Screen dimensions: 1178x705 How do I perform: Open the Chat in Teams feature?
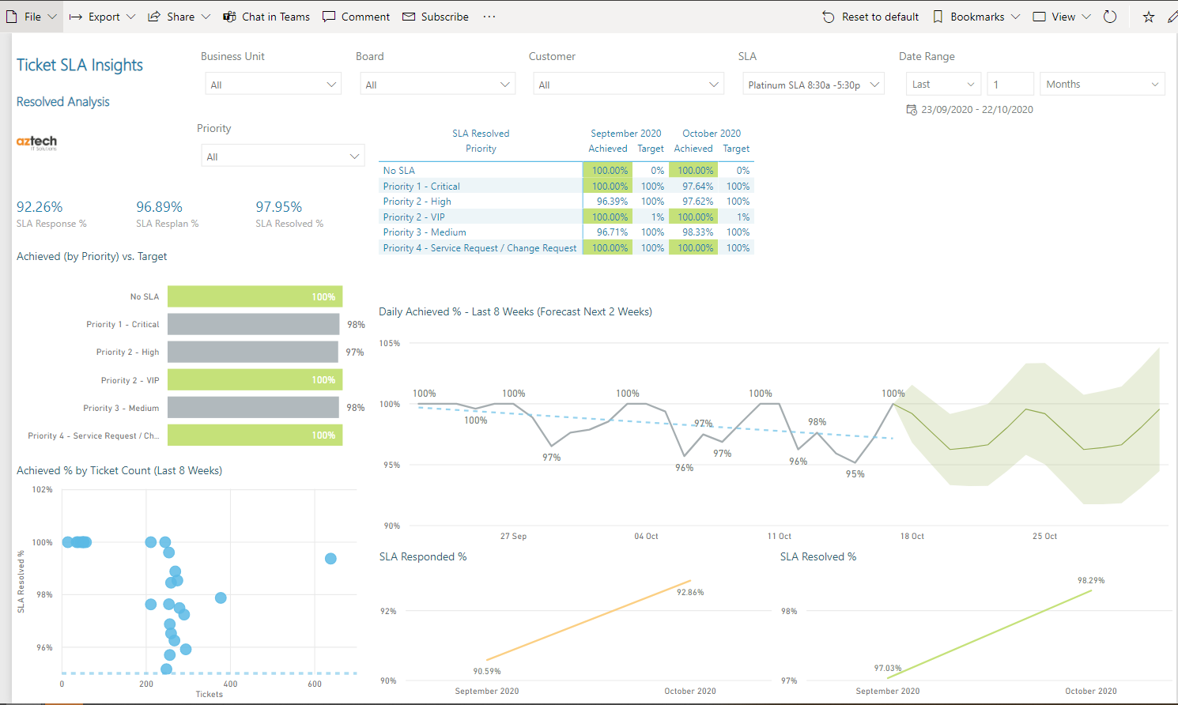266,16
